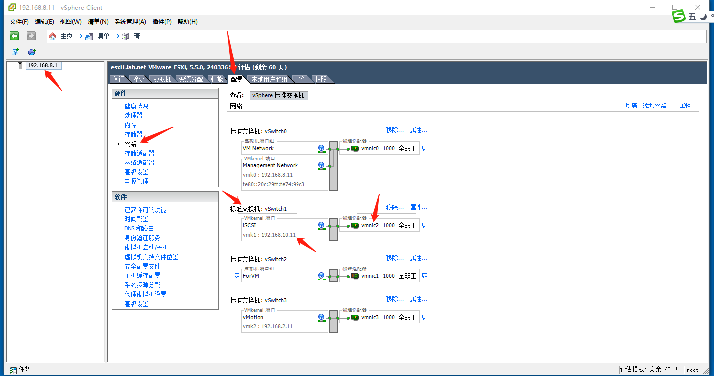Click the green back navigation arrow
This screenshot has height=376, width=714.
tap(14, 36)
